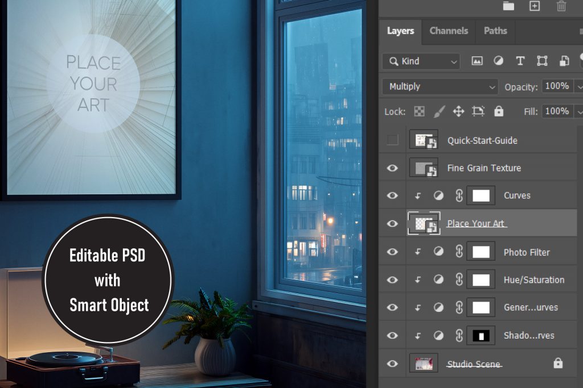583x388 pixels.
Task: Filter layers by smart object icon
Action: [564, 61]
